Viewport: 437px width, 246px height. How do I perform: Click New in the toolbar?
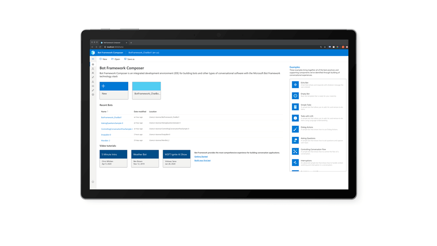coord(104,59)
